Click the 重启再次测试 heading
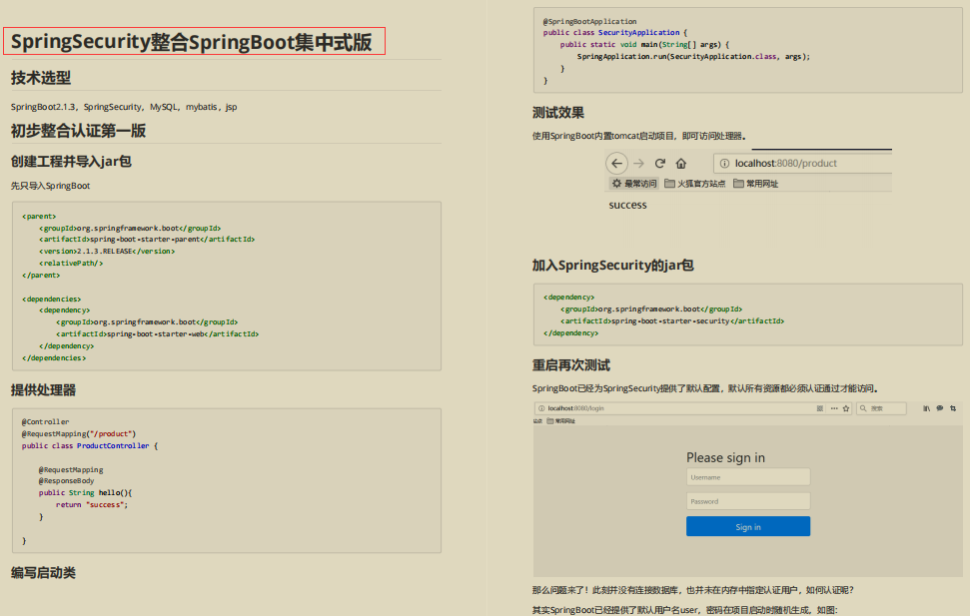This screenshot has width=970, height=616. click(571, 365)
